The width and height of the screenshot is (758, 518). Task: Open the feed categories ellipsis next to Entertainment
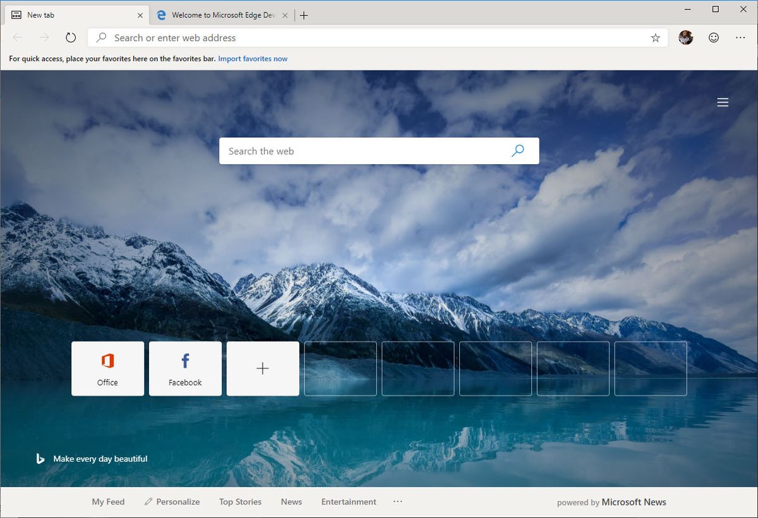397,501
